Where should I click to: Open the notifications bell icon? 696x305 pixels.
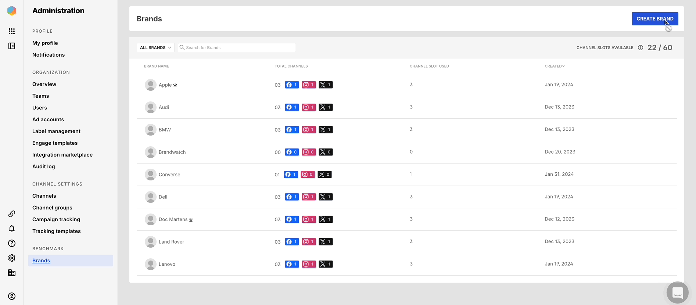pos(12,229)
